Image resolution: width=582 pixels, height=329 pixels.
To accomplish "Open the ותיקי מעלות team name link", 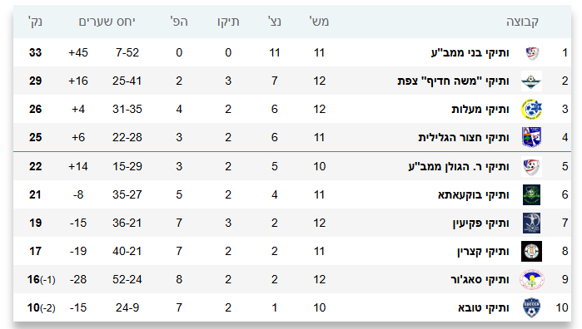I will 480,110.
